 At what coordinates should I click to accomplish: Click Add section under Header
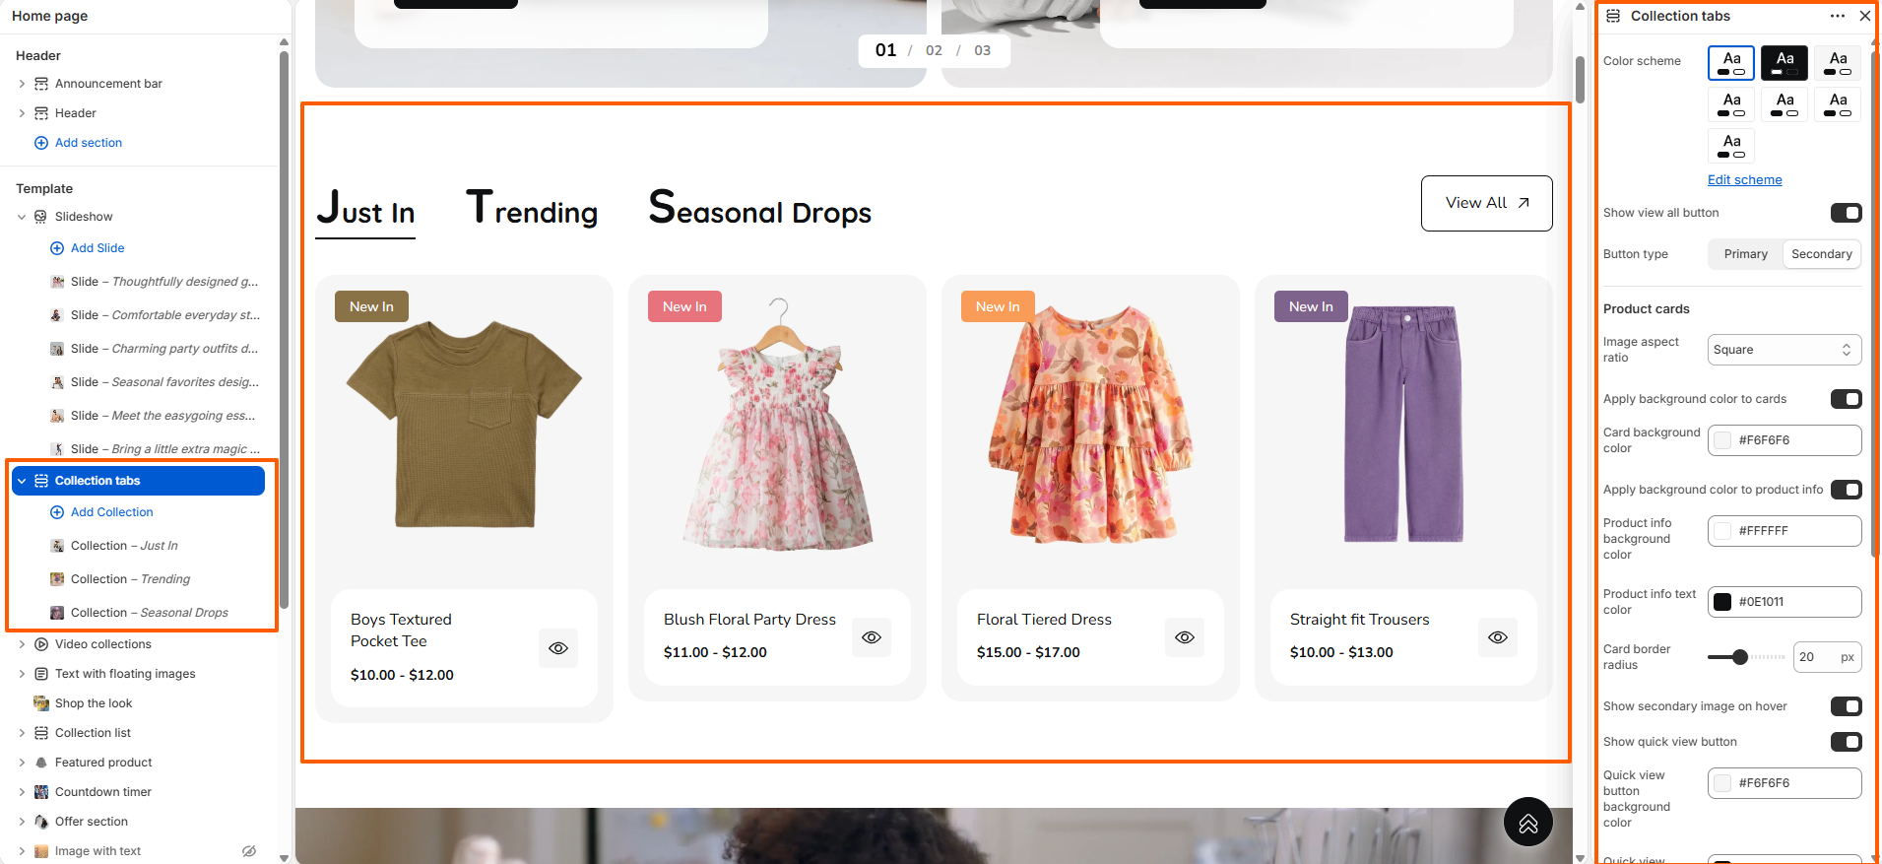click(89, 143)
